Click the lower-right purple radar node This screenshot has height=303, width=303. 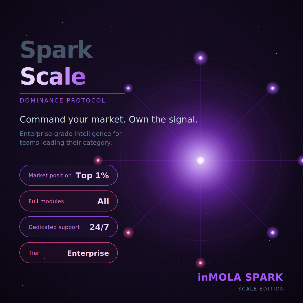tap(273, 233)
